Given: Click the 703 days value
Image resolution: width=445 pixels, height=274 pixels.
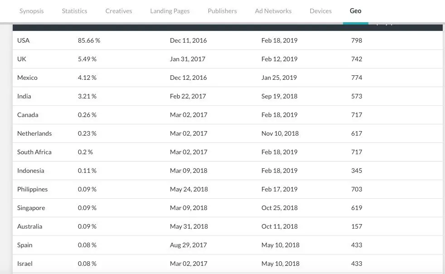Looking at the screenshot, I should pos(357,189).
